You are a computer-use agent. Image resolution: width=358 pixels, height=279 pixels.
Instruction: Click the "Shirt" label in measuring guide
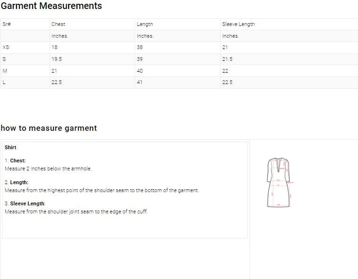tap(10, 147)
